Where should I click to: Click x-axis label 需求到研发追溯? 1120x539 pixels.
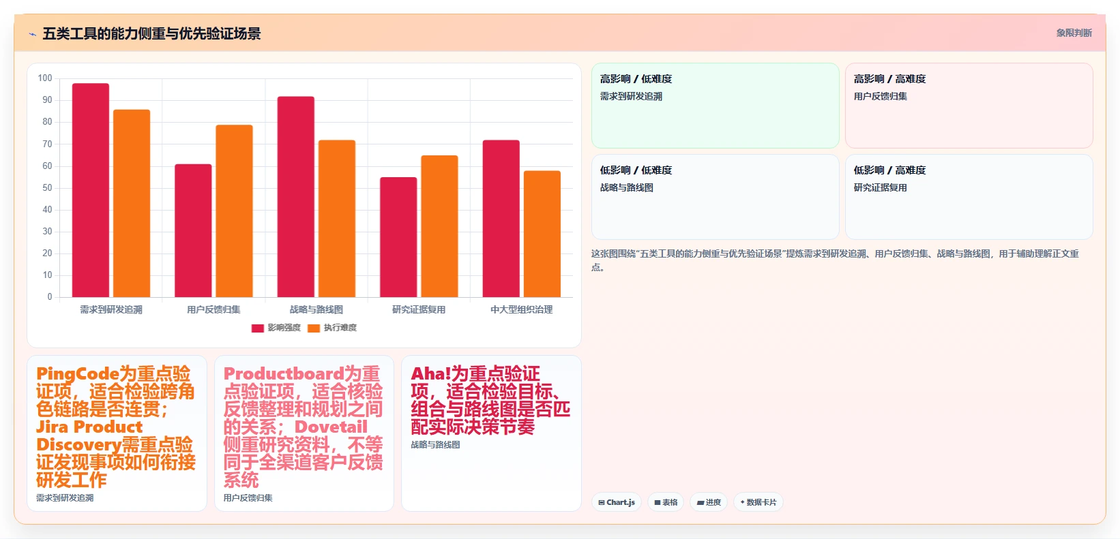point(111,309)
